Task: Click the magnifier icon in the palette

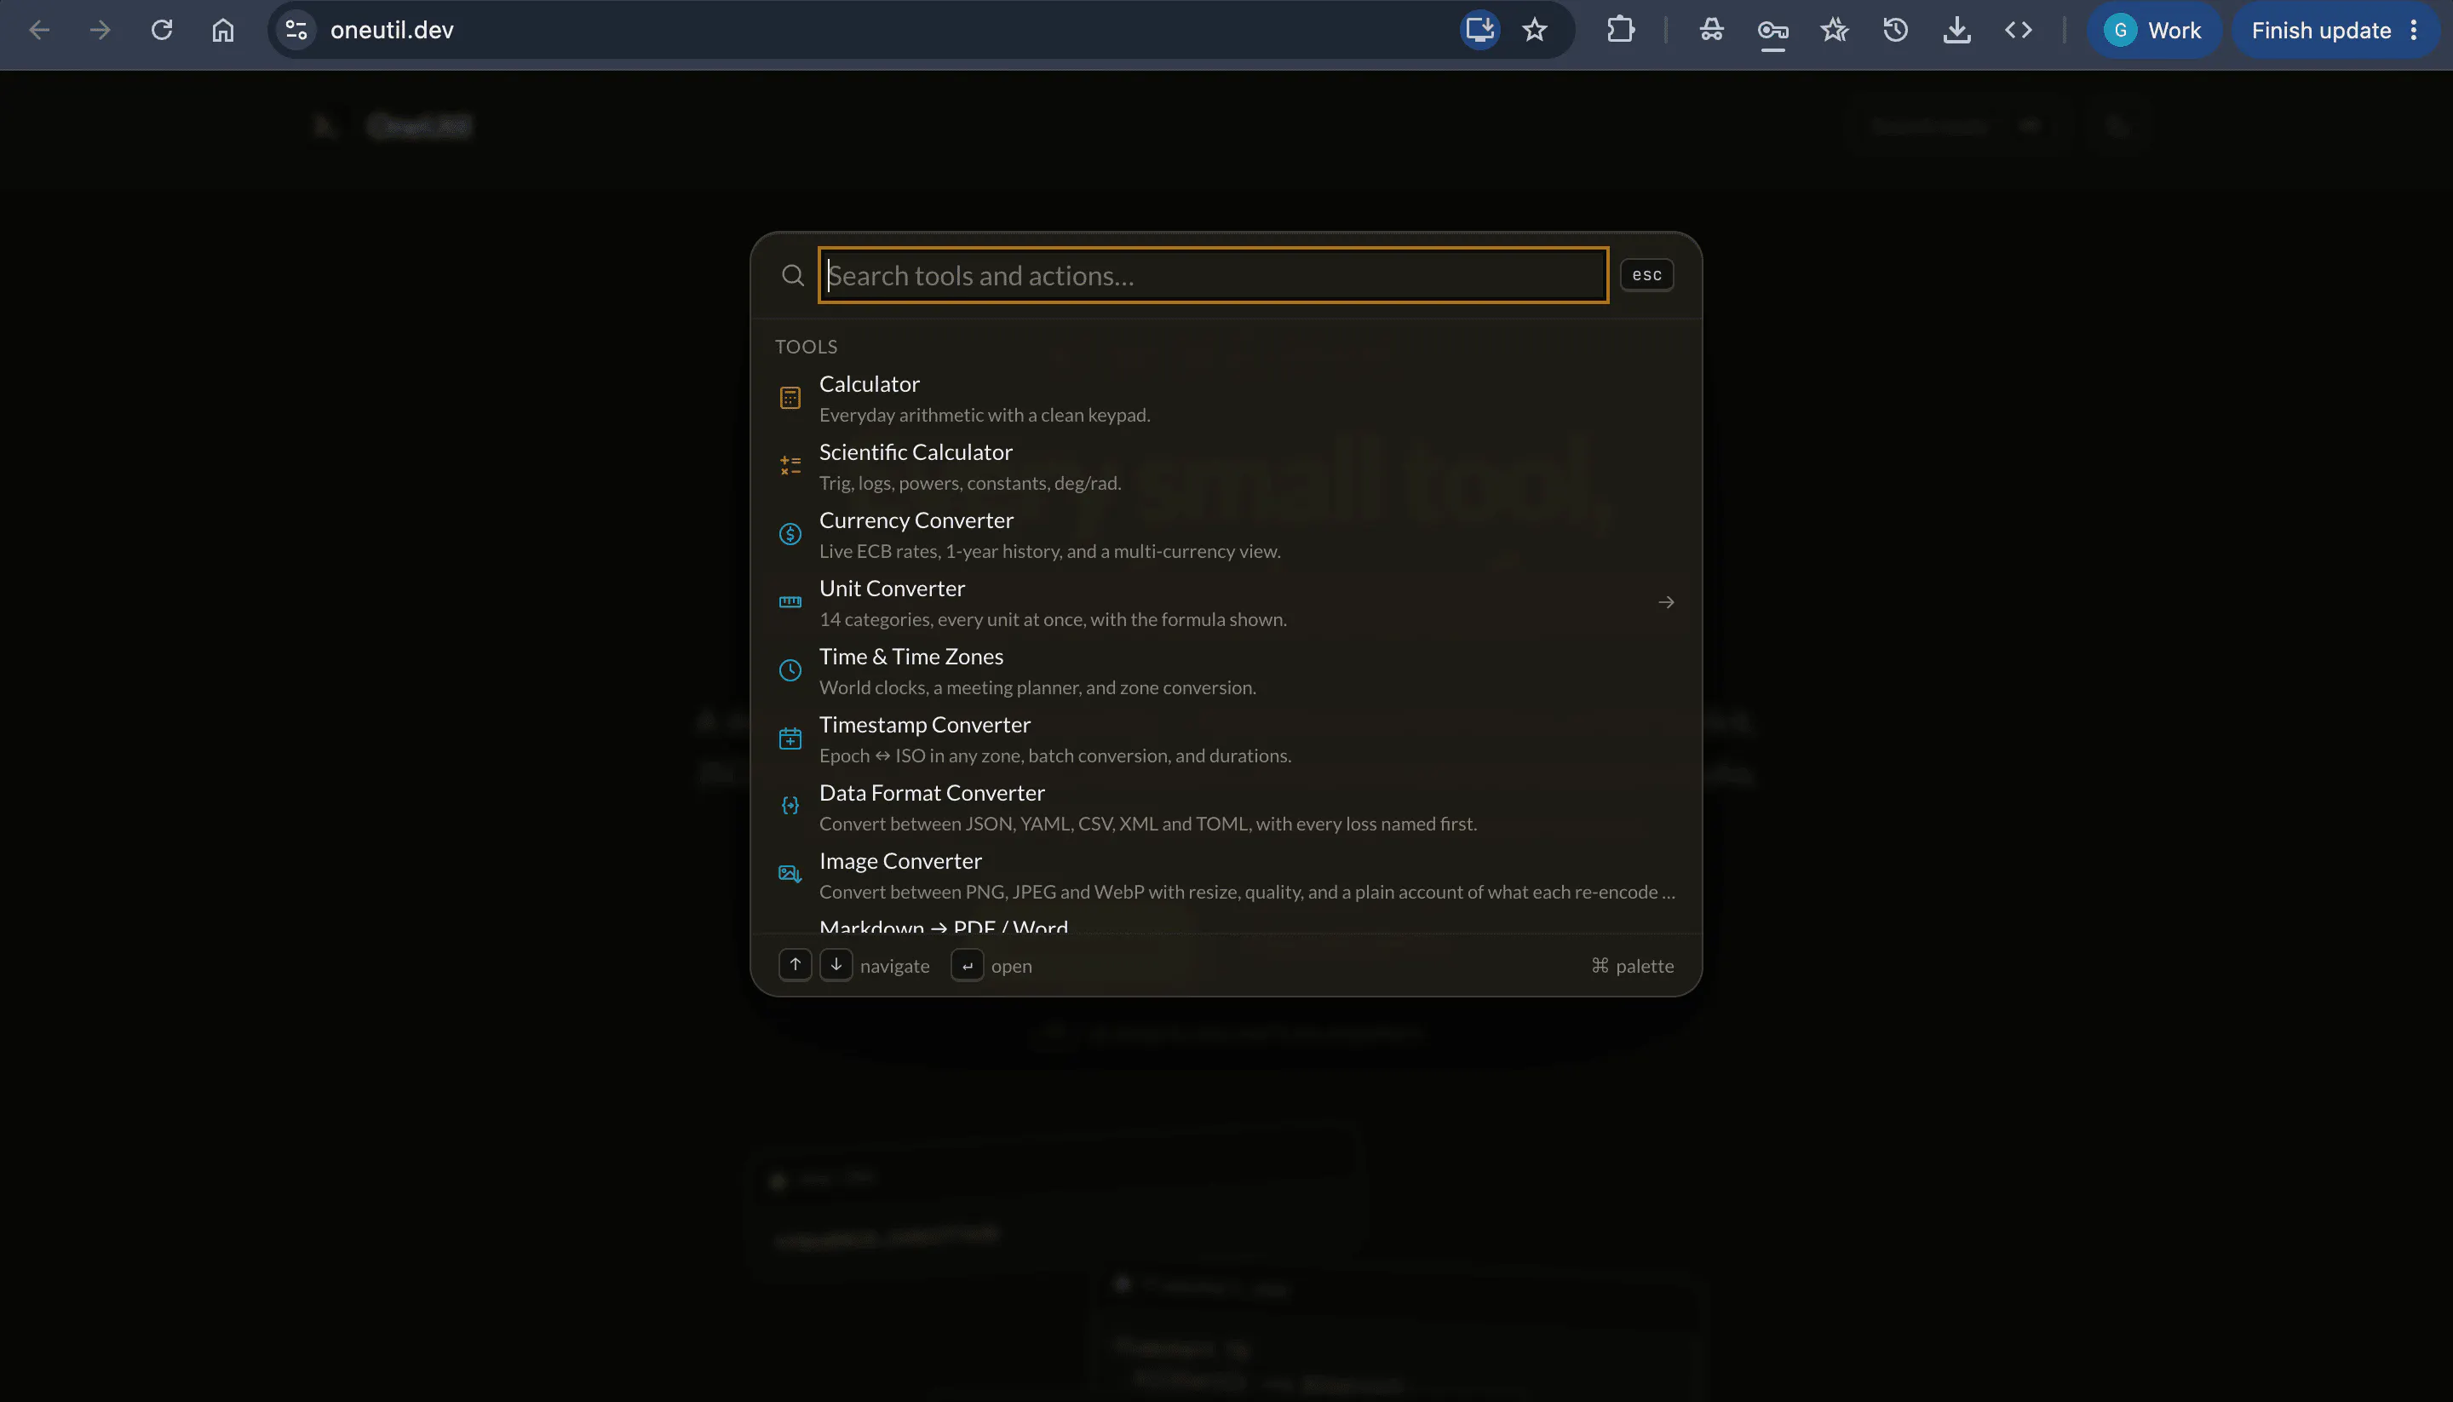Action: (792, 275)
